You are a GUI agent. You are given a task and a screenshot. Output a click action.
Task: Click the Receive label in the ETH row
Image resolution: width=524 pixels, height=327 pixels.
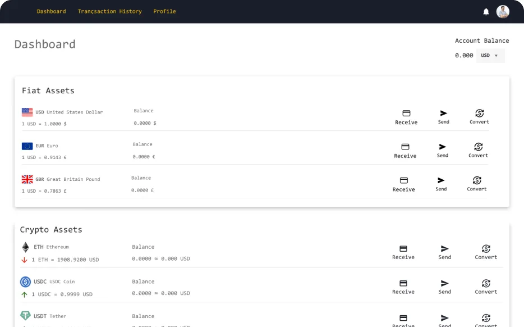tap(403, 257)
